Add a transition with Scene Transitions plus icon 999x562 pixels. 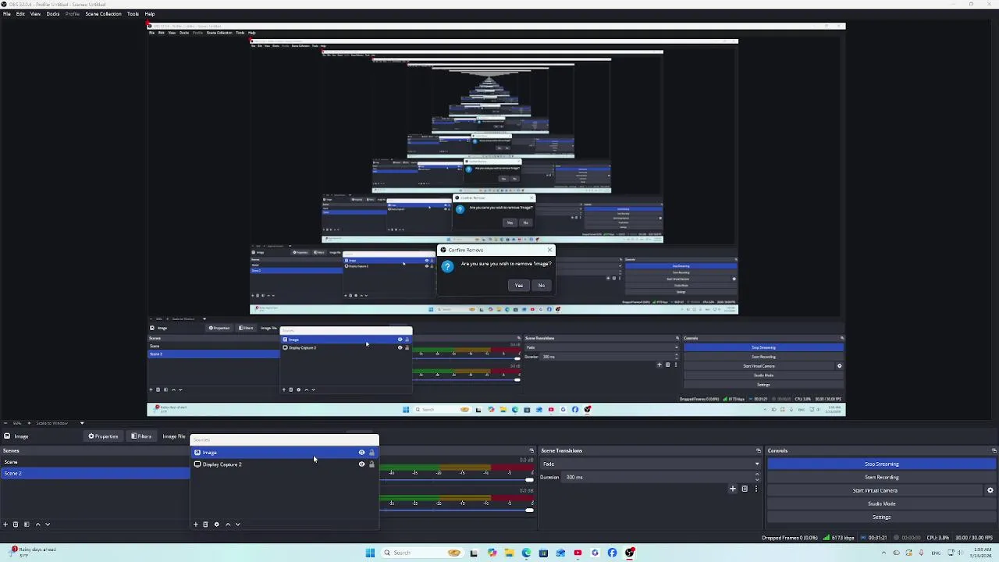pyautogui.click(x=733, y=489)
